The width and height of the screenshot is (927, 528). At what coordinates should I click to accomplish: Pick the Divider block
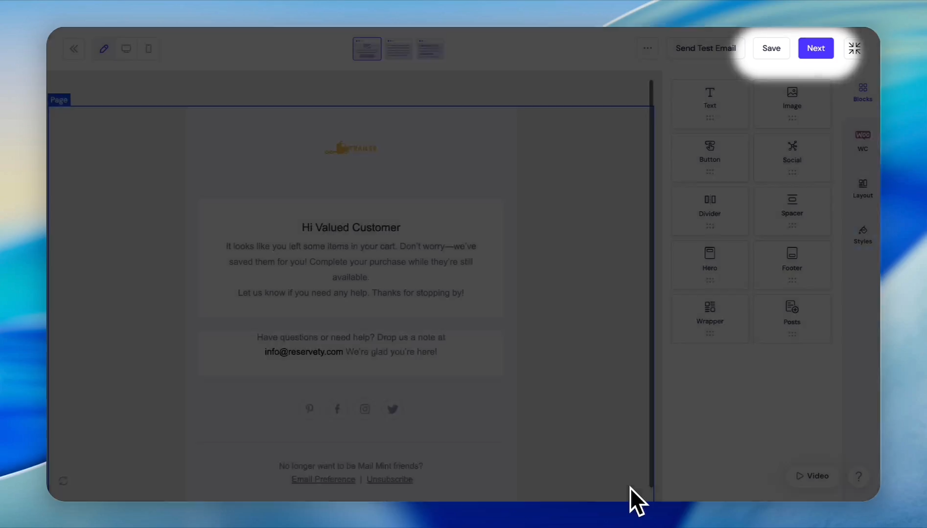tap(709, 211)
